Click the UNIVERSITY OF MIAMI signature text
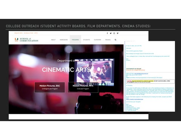 pos(133,69)
